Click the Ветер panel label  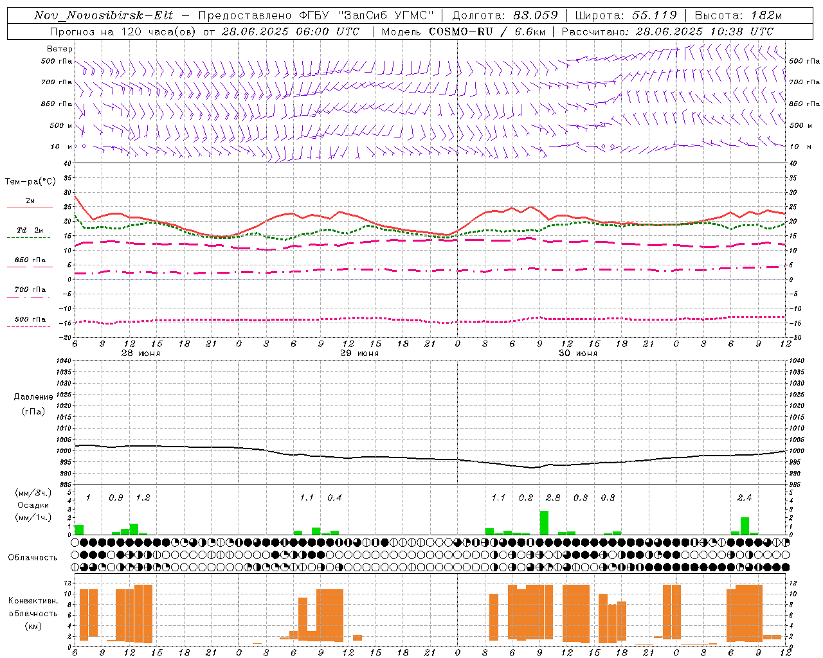(x=59, y=49)
